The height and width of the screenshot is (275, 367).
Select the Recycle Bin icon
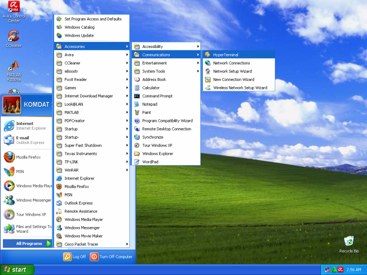[349, 244]
